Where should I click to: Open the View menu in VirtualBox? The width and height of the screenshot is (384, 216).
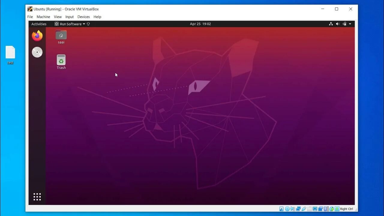(x=58, y=17)
